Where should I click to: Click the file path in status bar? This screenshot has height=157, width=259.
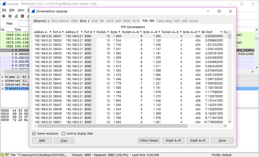39,155
